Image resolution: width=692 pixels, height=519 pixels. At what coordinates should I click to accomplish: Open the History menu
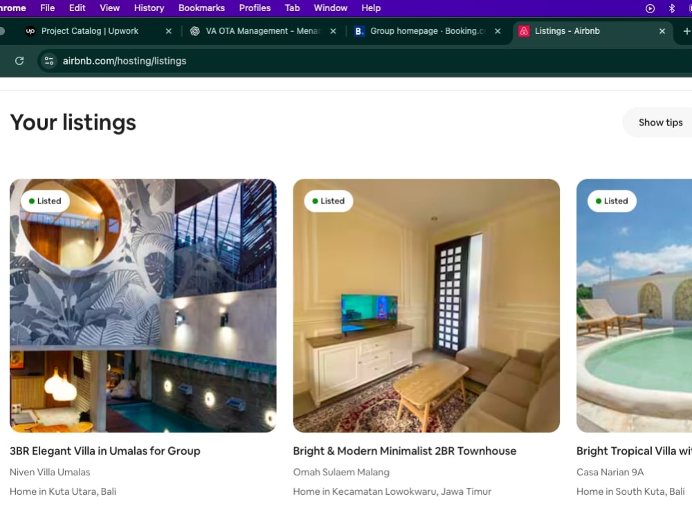coord(149,8)
